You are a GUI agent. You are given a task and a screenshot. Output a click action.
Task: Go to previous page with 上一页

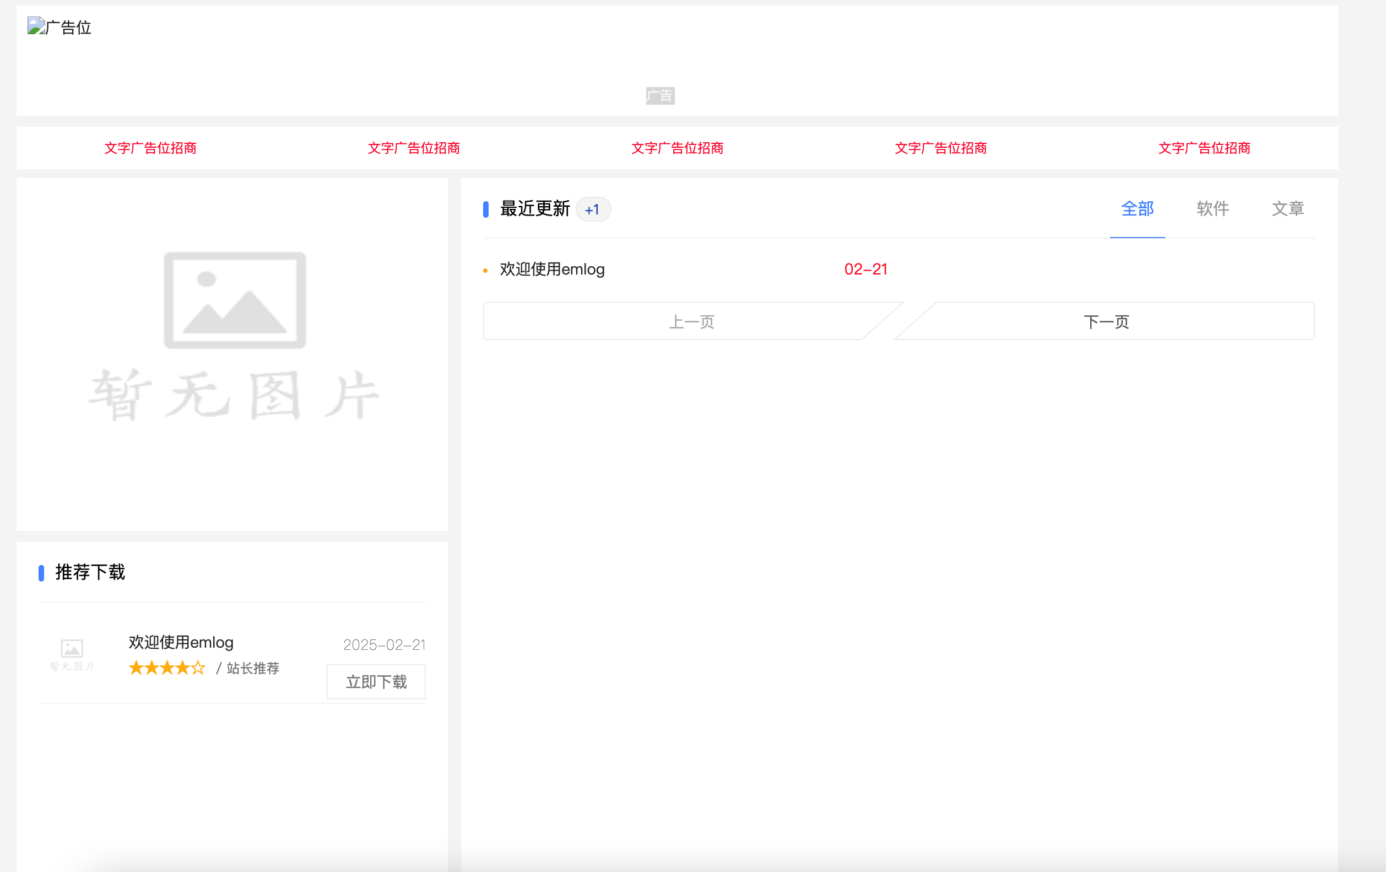click(692, 321)
